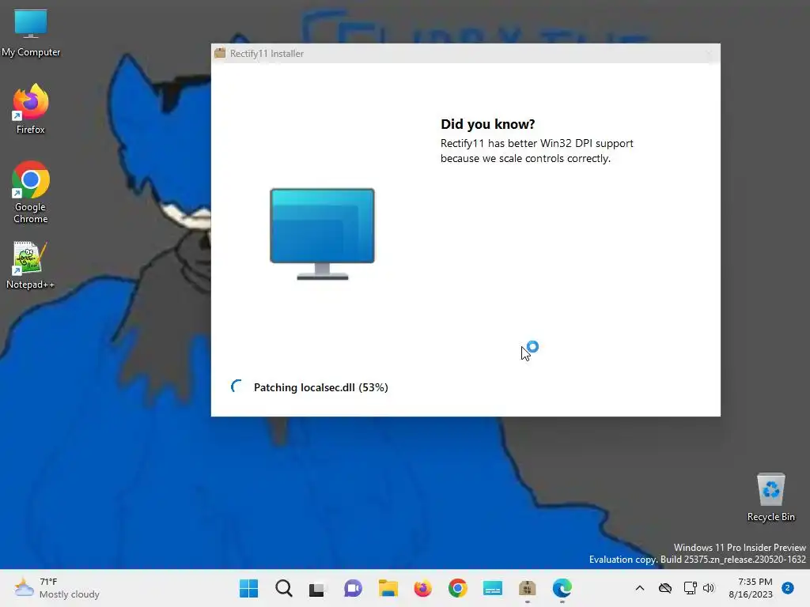Click the Rectify11 DPI support tip text
The width and height of the screenshot is (810, 607).
point(537,151)
